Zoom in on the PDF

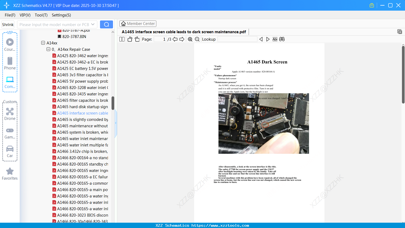point(190,39)
